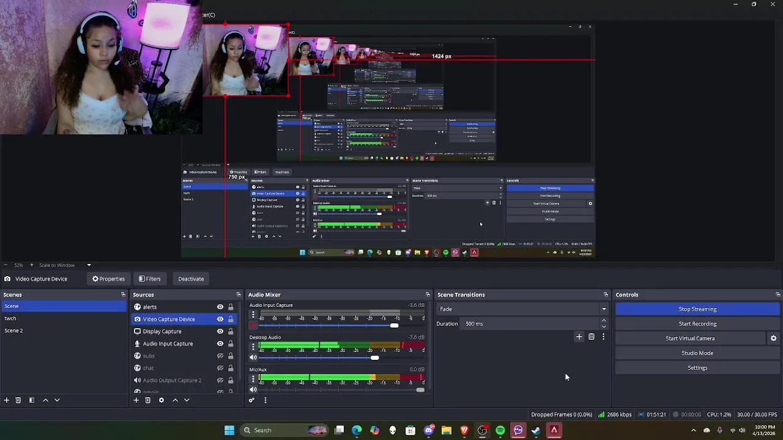The width and height of the screenshot is (783, 440).
Task: Move the scene up with the Scenes up arrow
Action: pos(45,400)
